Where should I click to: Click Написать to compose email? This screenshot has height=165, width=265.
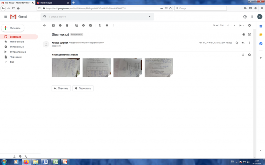point(13,28)
